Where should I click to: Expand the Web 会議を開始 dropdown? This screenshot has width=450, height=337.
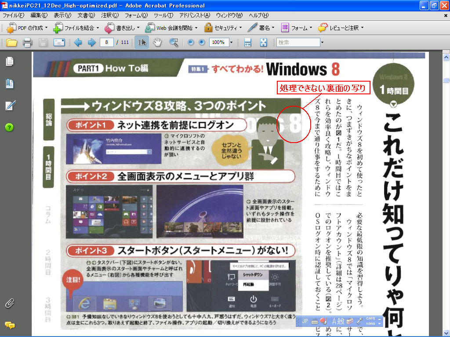tap(196, 28)
